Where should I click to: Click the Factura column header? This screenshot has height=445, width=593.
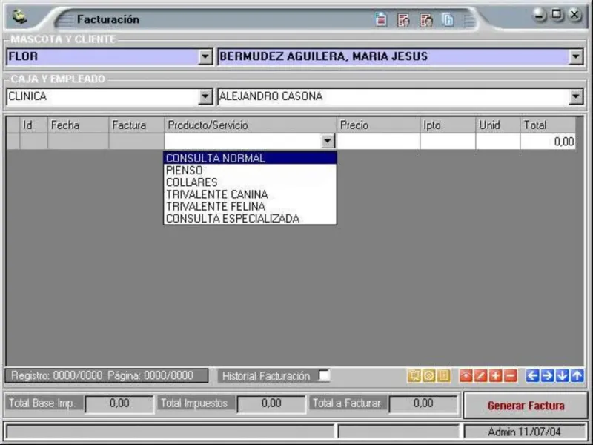pos(136,125)
